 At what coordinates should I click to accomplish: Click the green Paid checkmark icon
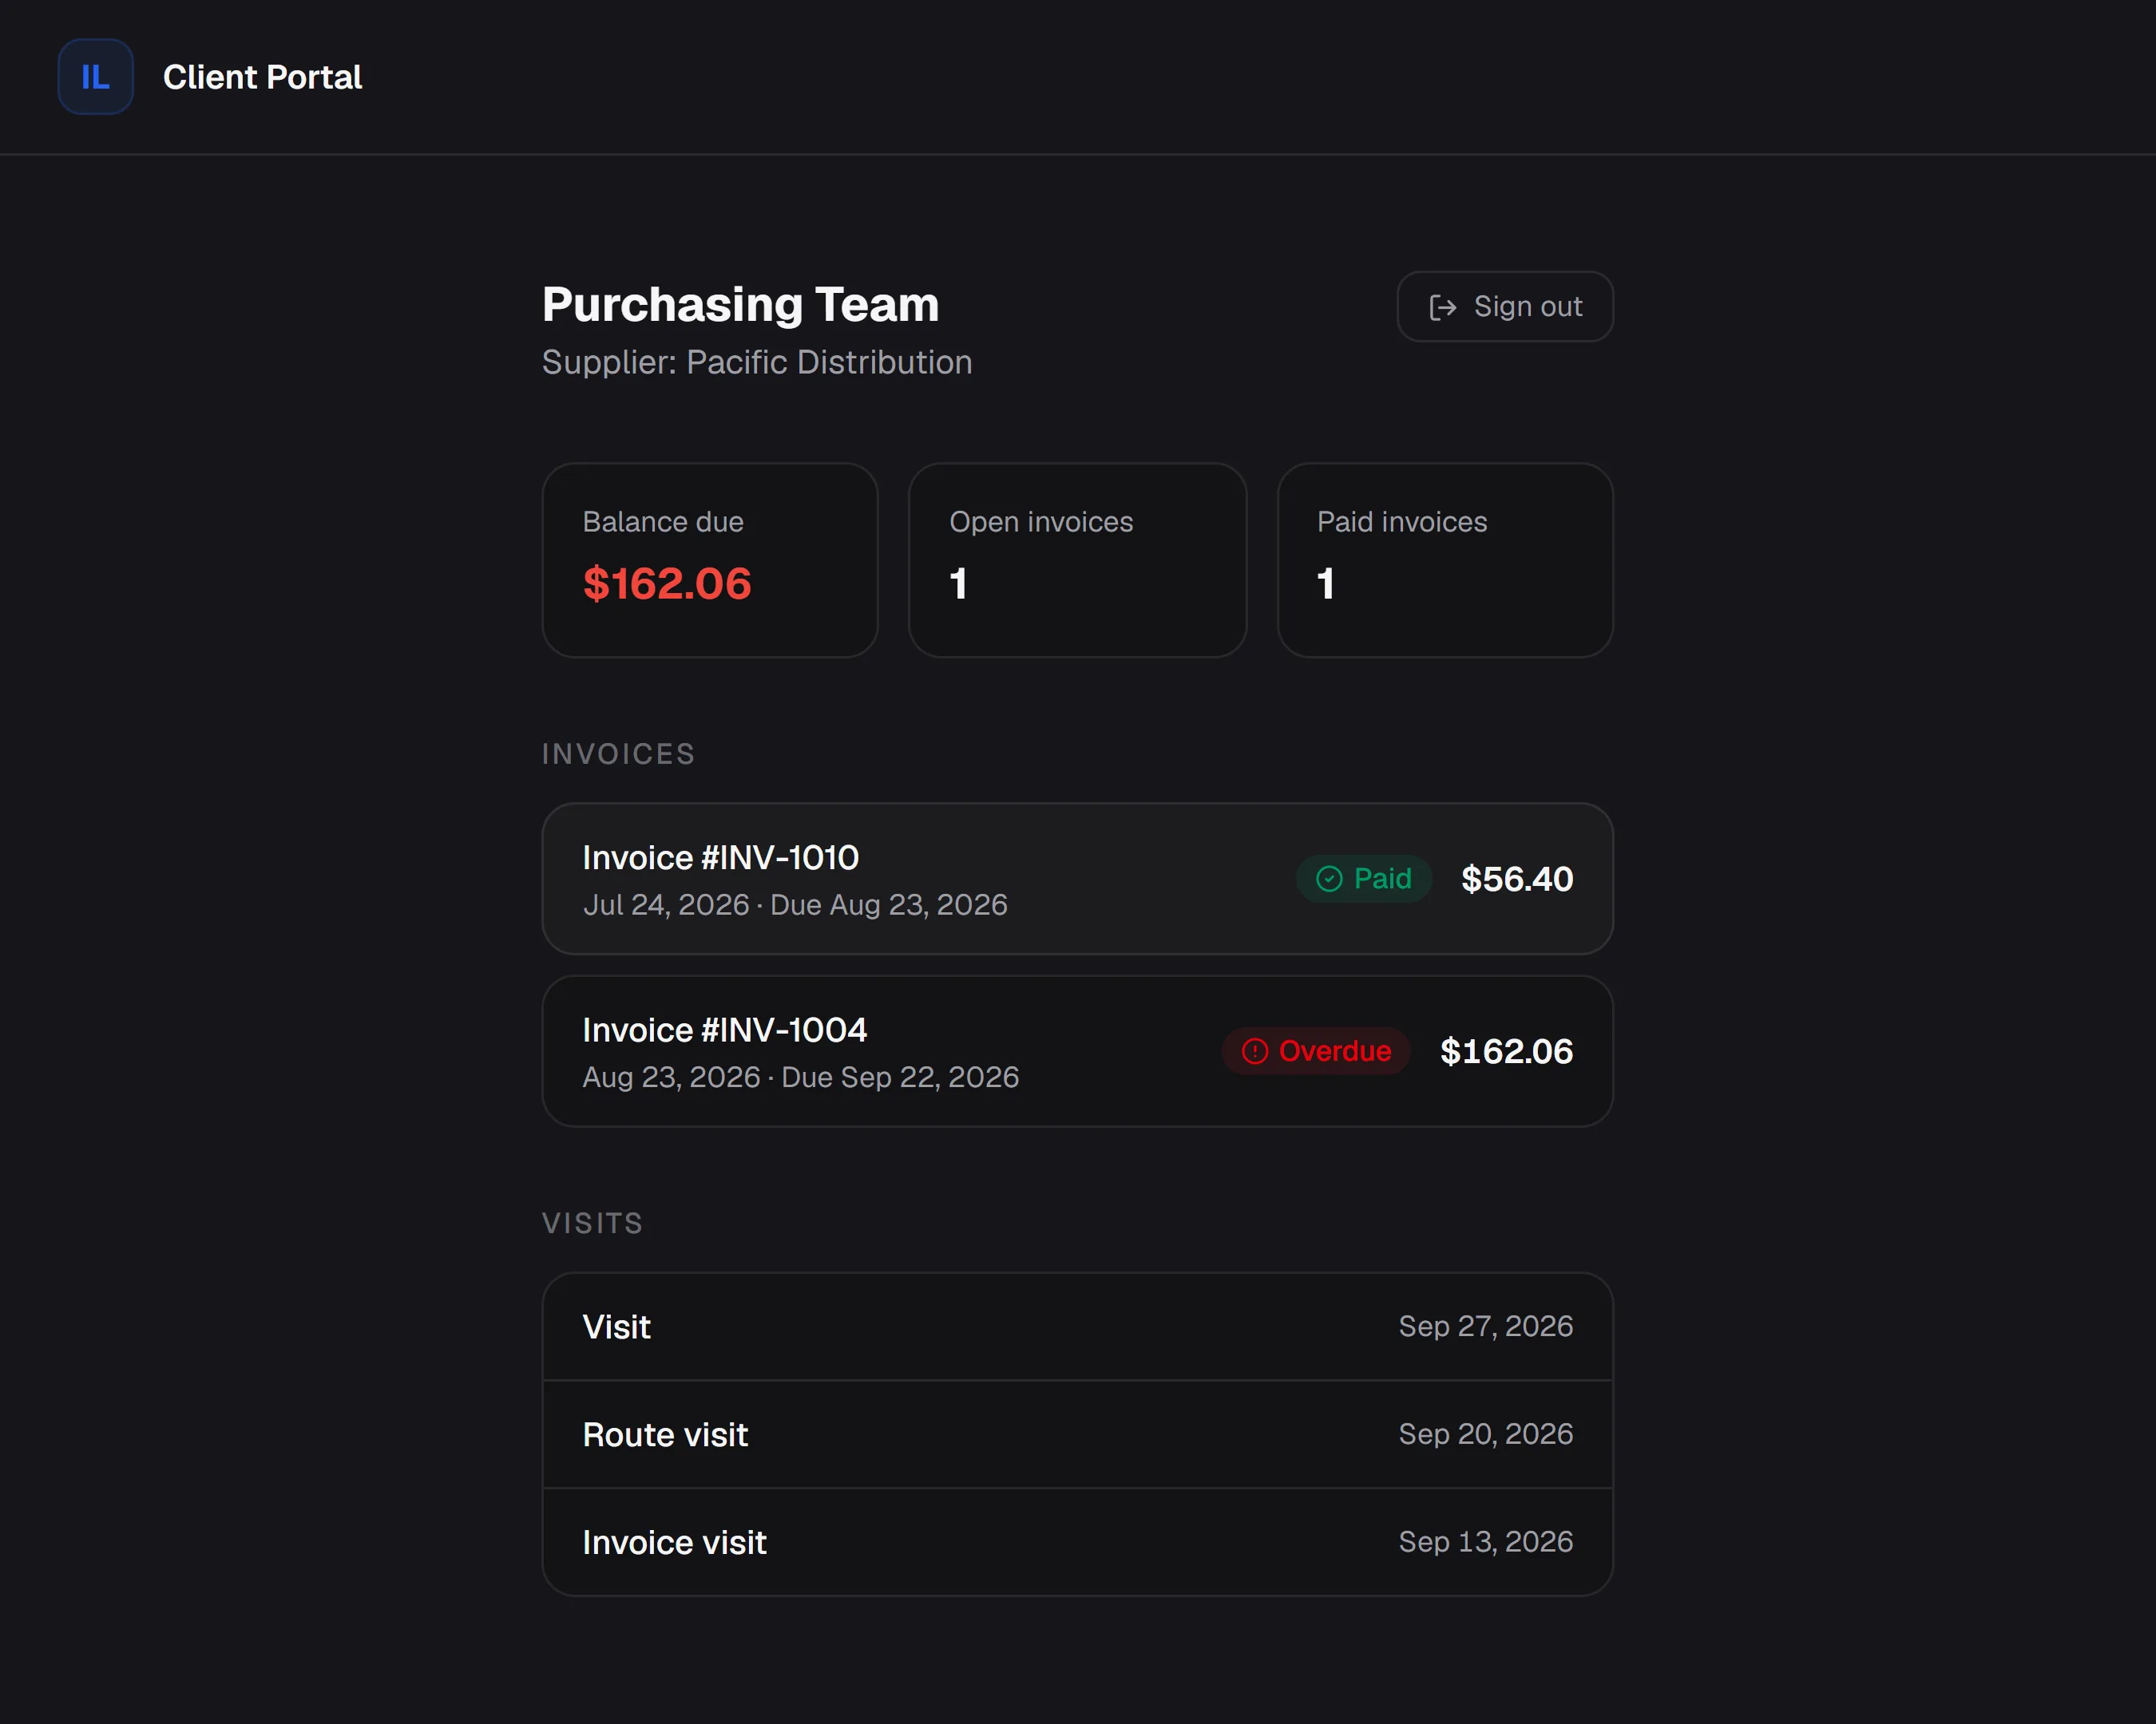(x=1329, y=879)
